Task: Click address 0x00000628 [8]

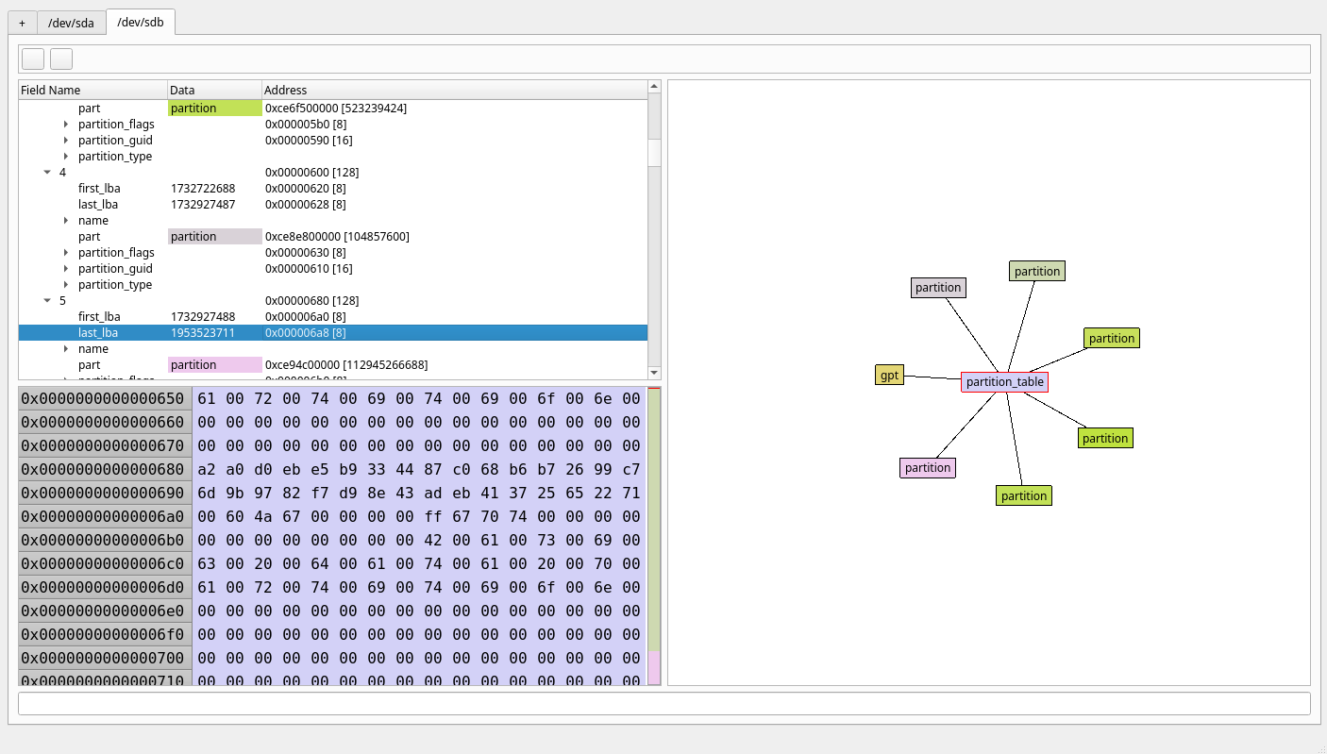Action: pos(306,205)
